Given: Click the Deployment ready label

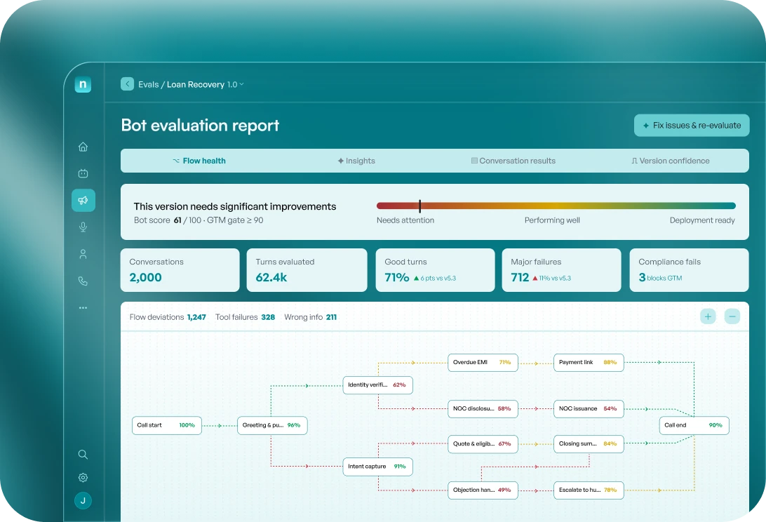Looking at the screenshot, I should 702,220.
